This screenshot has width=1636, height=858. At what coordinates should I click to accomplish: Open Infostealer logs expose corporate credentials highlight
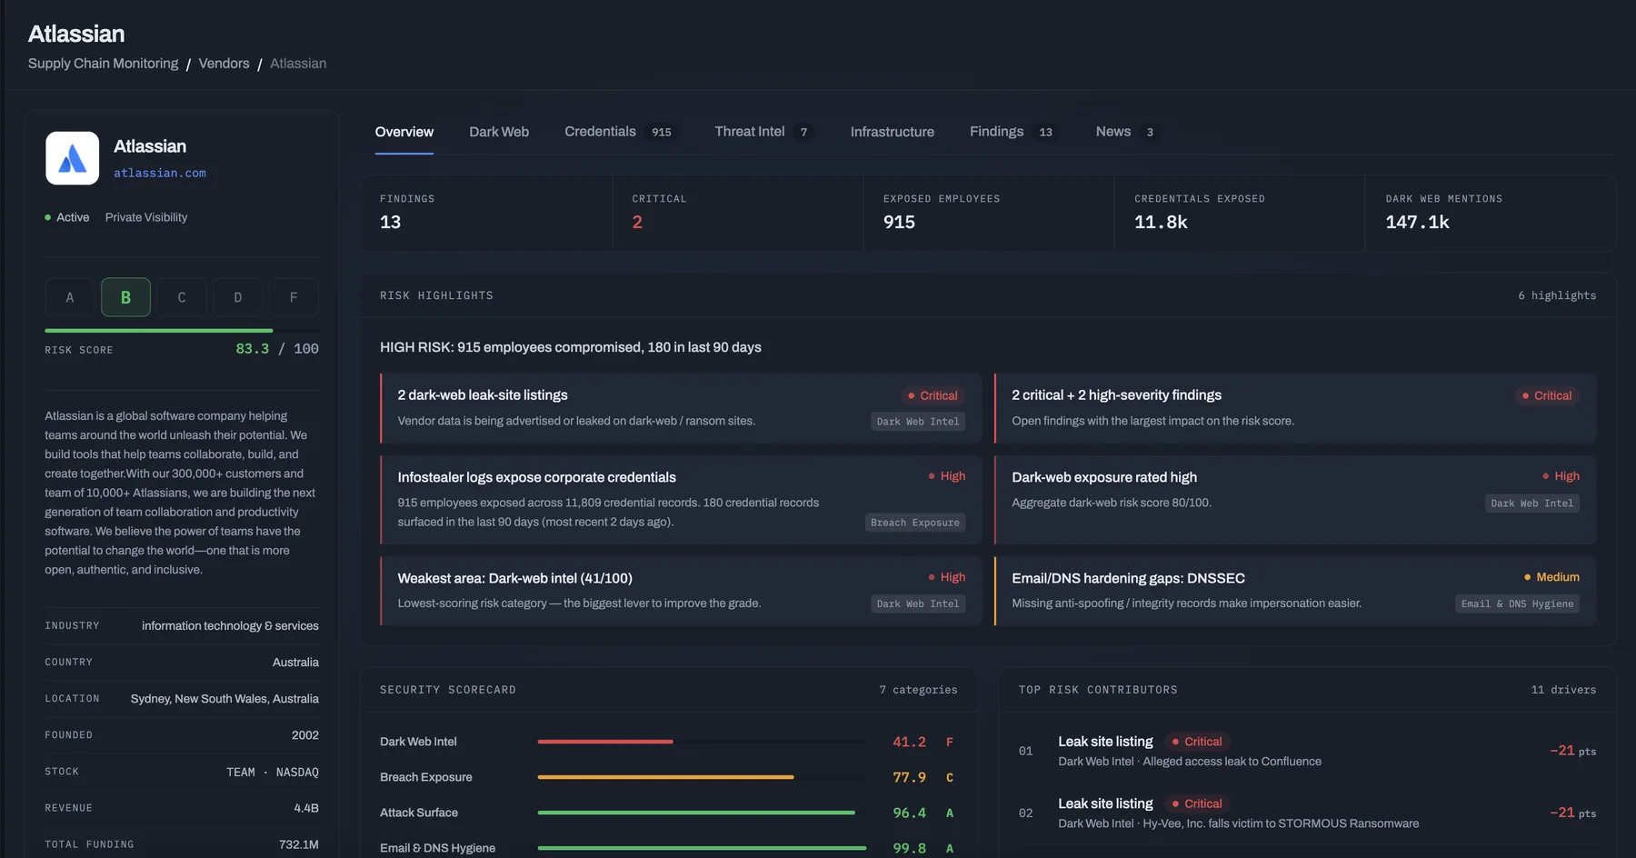click(x=681, y=500)
